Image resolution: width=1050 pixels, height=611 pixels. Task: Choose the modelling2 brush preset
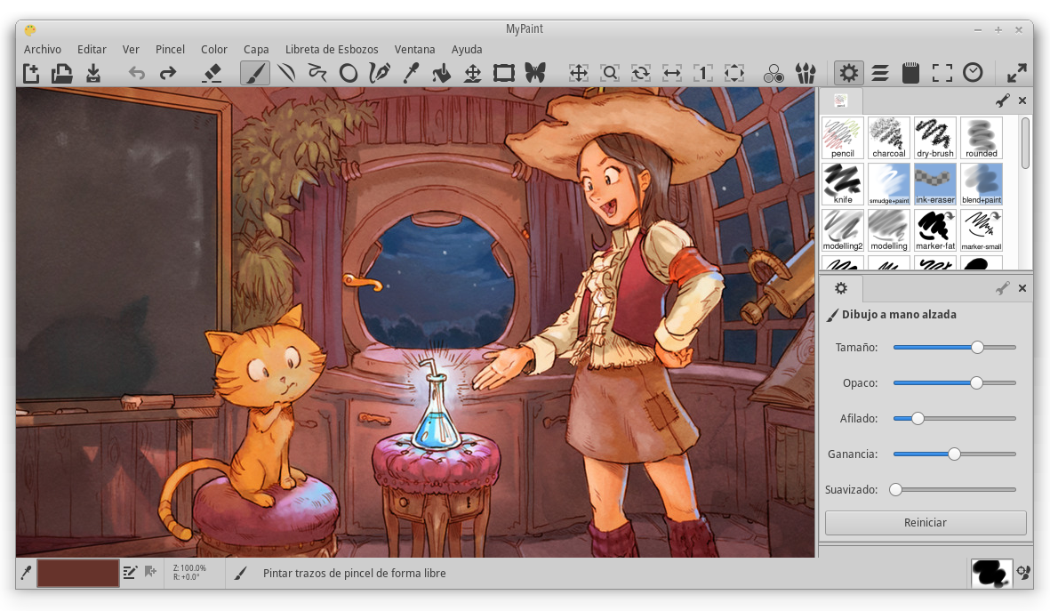[843, 230]
